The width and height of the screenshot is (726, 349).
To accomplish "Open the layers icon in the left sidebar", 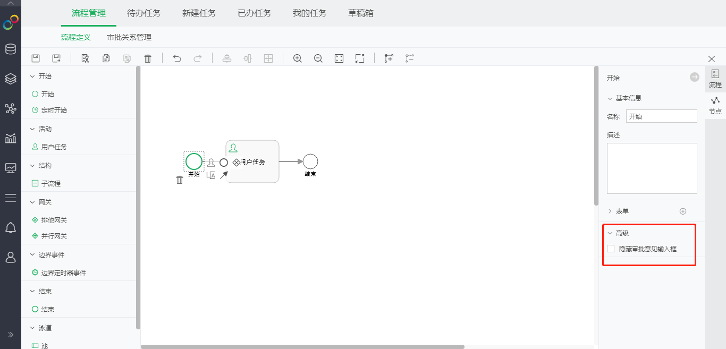I will 11,79.
